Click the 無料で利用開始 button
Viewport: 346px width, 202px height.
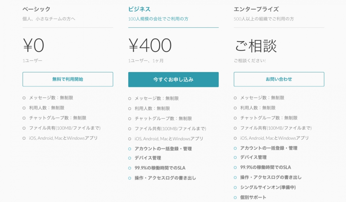point(68,79)
